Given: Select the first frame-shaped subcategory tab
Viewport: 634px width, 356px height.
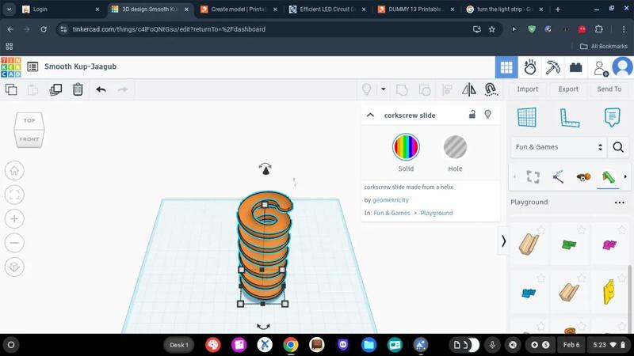Looking at the screenshot, I should click(533, 176).
